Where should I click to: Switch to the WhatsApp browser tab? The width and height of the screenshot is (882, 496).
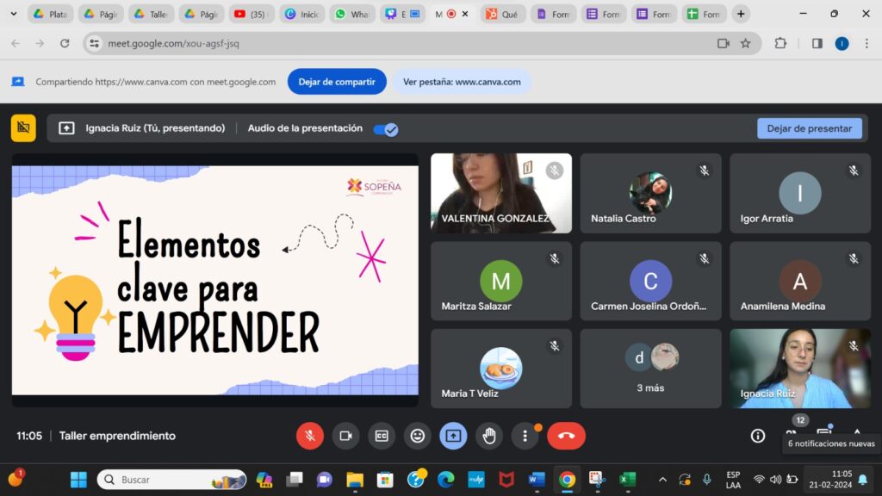352,14
